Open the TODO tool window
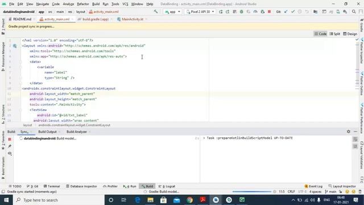 [x=15, y=186]
